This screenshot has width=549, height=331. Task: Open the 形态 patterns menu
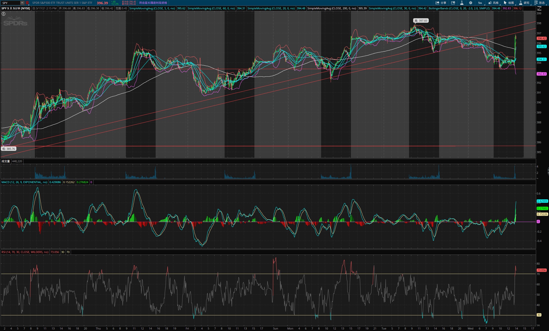540,3
